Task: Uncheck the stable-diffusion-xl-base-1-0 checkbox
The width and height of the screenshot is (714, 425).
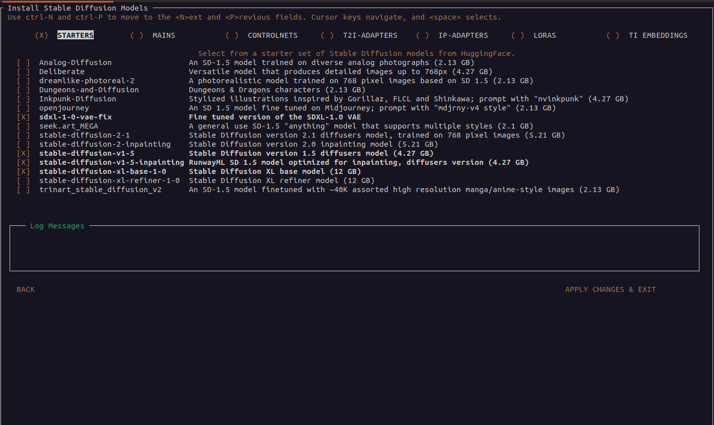Action: tap(24, 171)
